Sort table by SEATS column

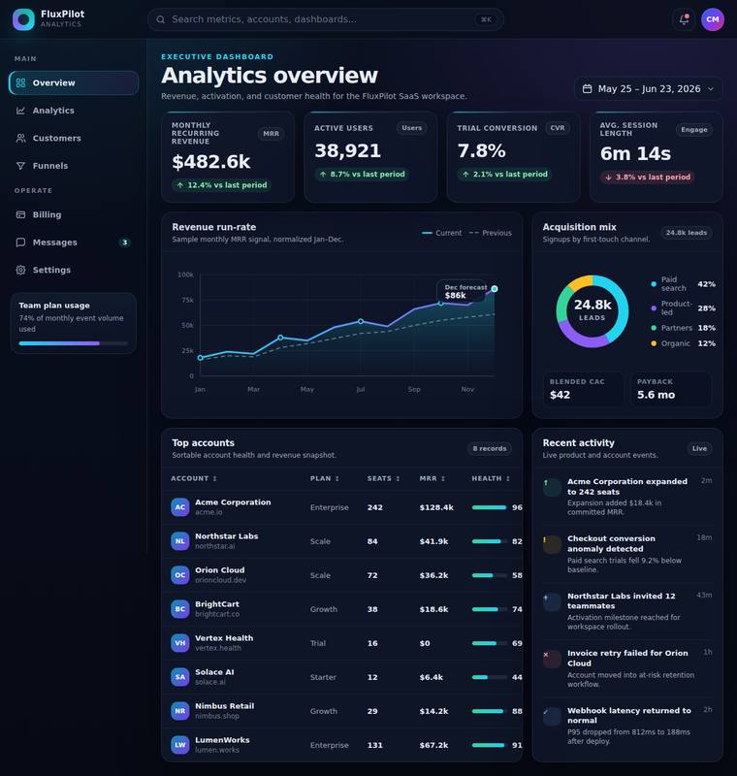point(383,478)
